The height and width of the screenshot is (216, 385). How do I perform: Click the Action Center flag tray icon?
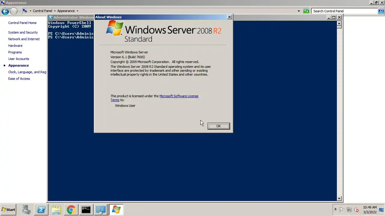click(x=342, y=210)
